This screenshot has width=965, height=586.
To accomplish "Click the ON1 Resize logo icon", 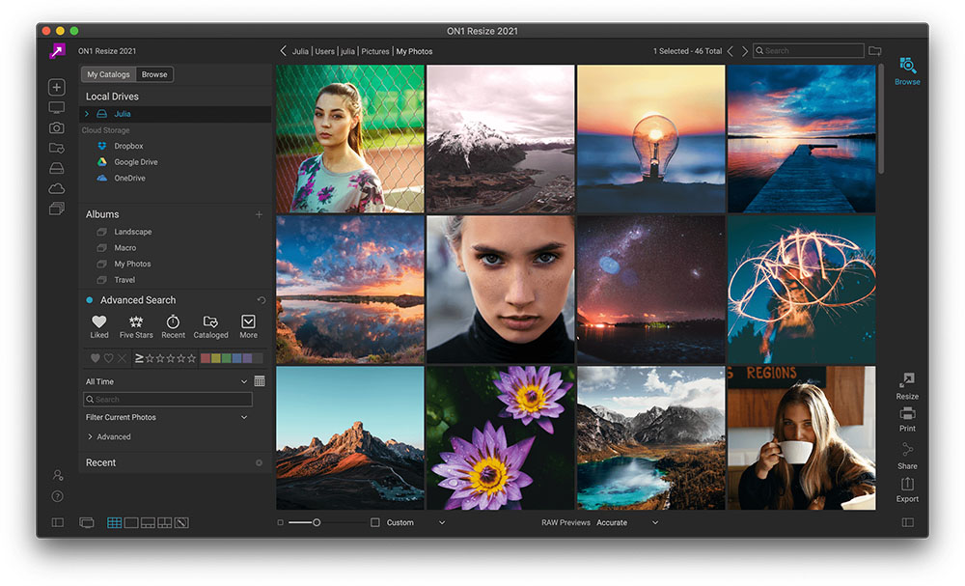I will [x=57, y=51].
